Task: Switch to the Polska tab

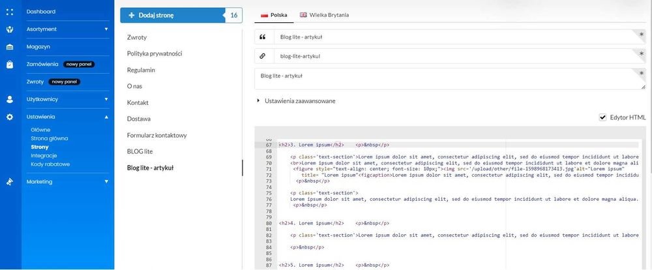Action: tap(273, 15)
